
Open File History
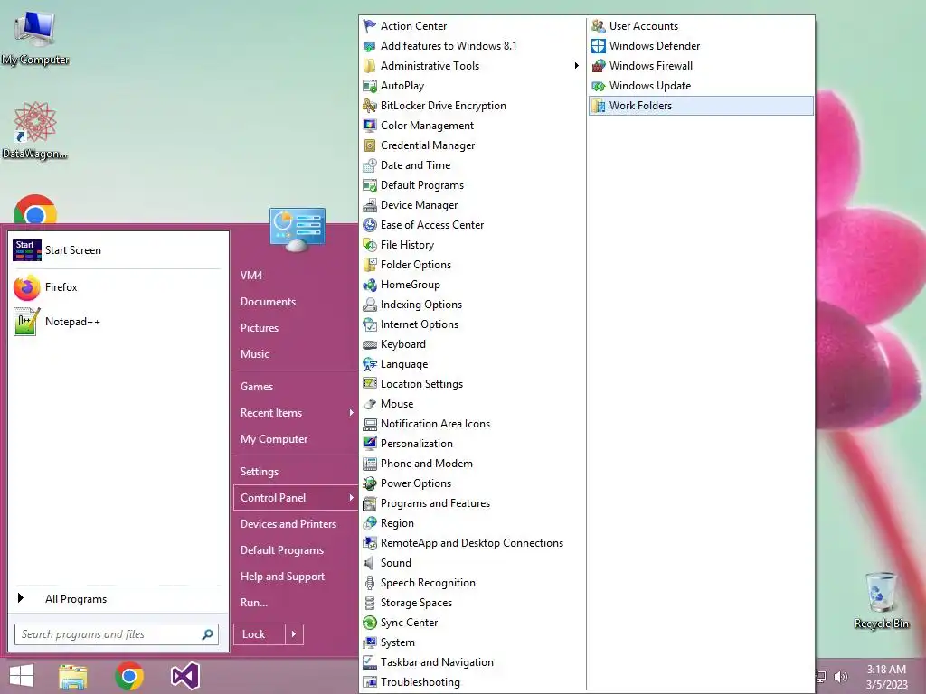click(x=472, y=244)
